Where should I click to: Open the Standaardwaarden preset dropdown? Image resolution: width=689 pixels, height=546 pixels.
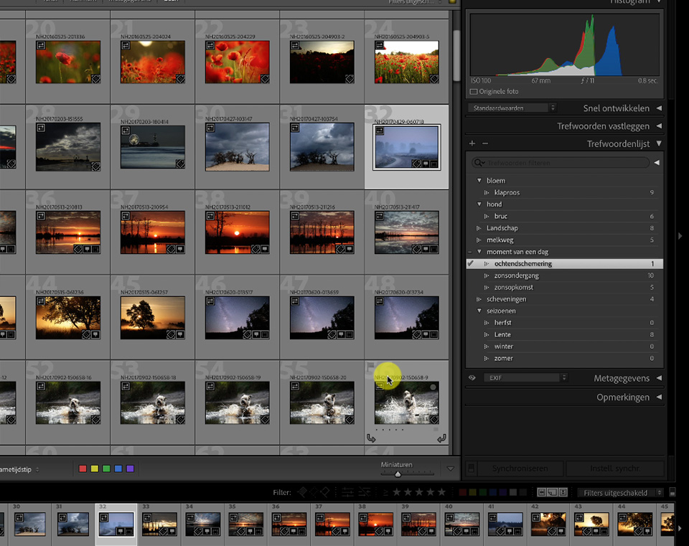(x=512, y=108)
